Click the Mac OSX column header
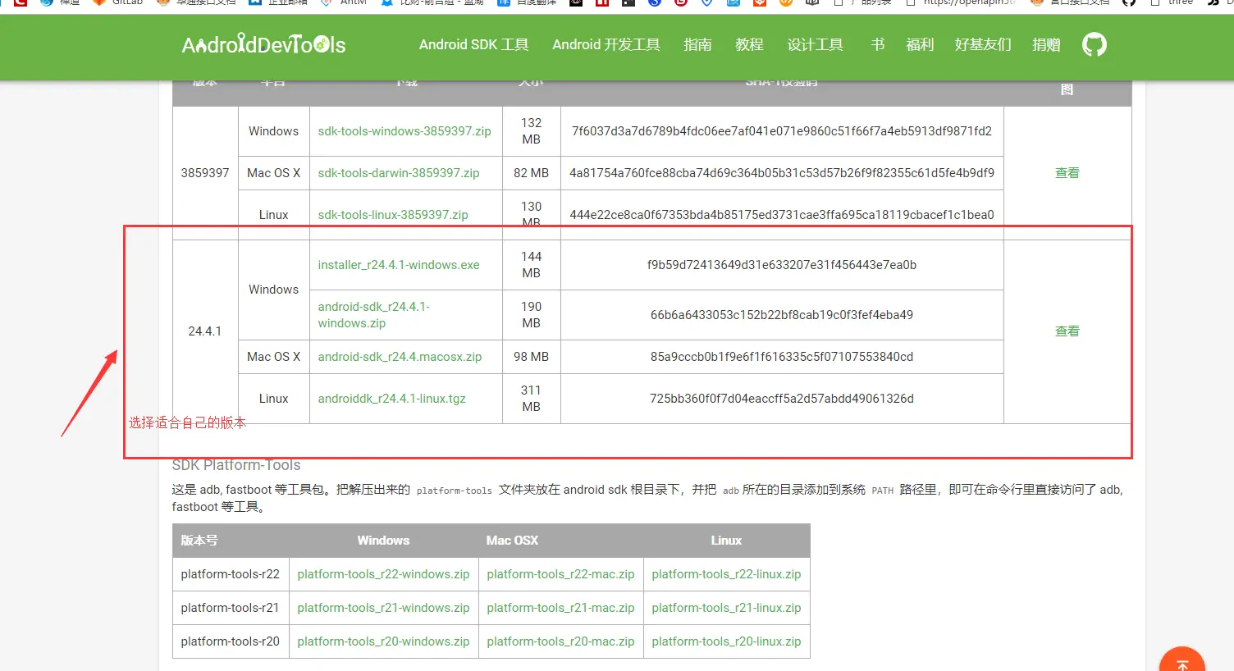This screenshot has width=1234, height=671. tap(512, 541)
